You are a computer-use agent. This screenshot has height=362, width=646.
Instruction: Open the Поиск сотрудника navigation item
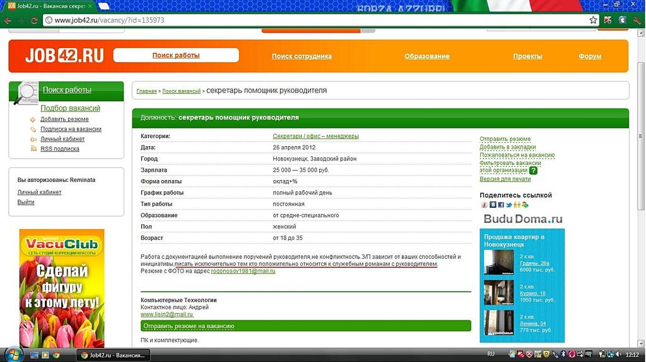[302, 56]
